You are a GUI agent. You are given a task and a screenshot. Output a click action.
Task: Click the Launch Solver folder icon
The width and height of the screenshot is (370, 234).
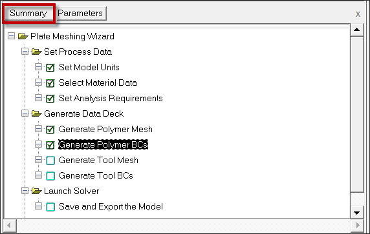coord(37,191)
